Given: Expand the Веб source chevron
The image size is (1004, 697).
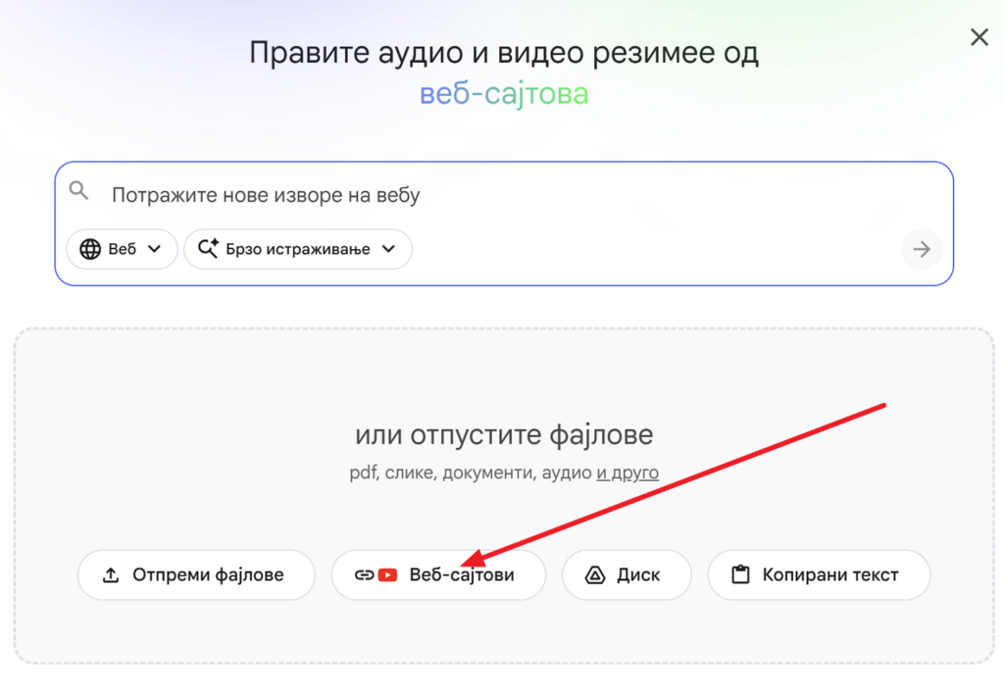Looking at the screenshot, I should [154, 249].
